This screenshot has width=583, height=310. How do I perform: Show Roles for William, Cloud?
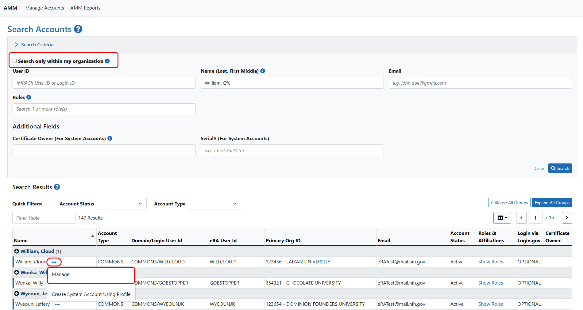pyautogui.click(x=491, y=262)
